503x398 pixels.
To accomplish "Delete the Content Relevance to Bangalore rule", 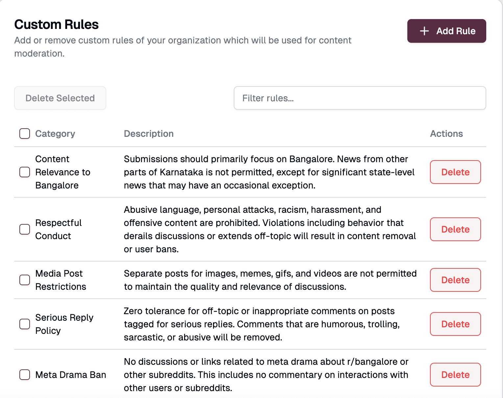I will 455,172.
